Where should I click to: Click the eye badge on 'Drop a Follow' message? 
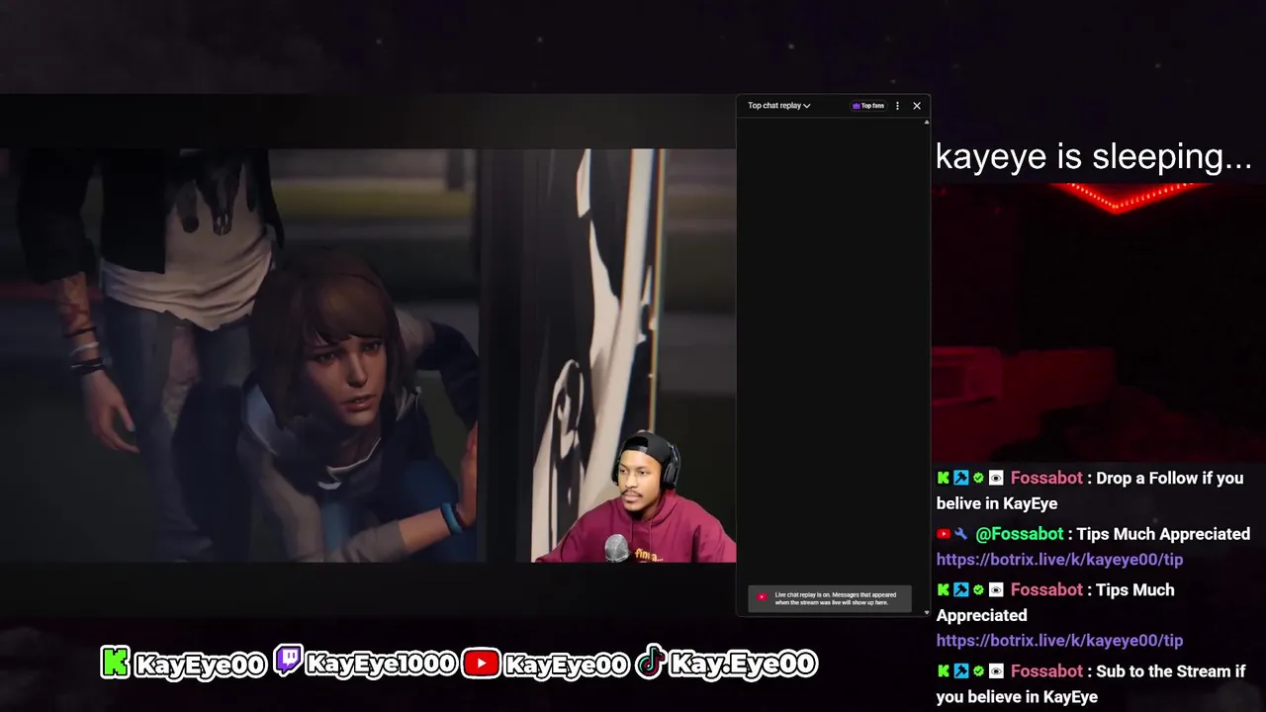(996, 479)
